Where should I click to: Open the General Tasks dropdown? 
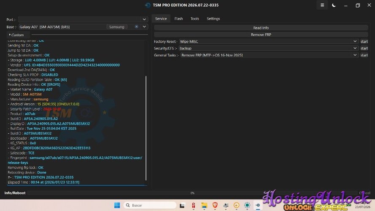click(x=269, y=55)
